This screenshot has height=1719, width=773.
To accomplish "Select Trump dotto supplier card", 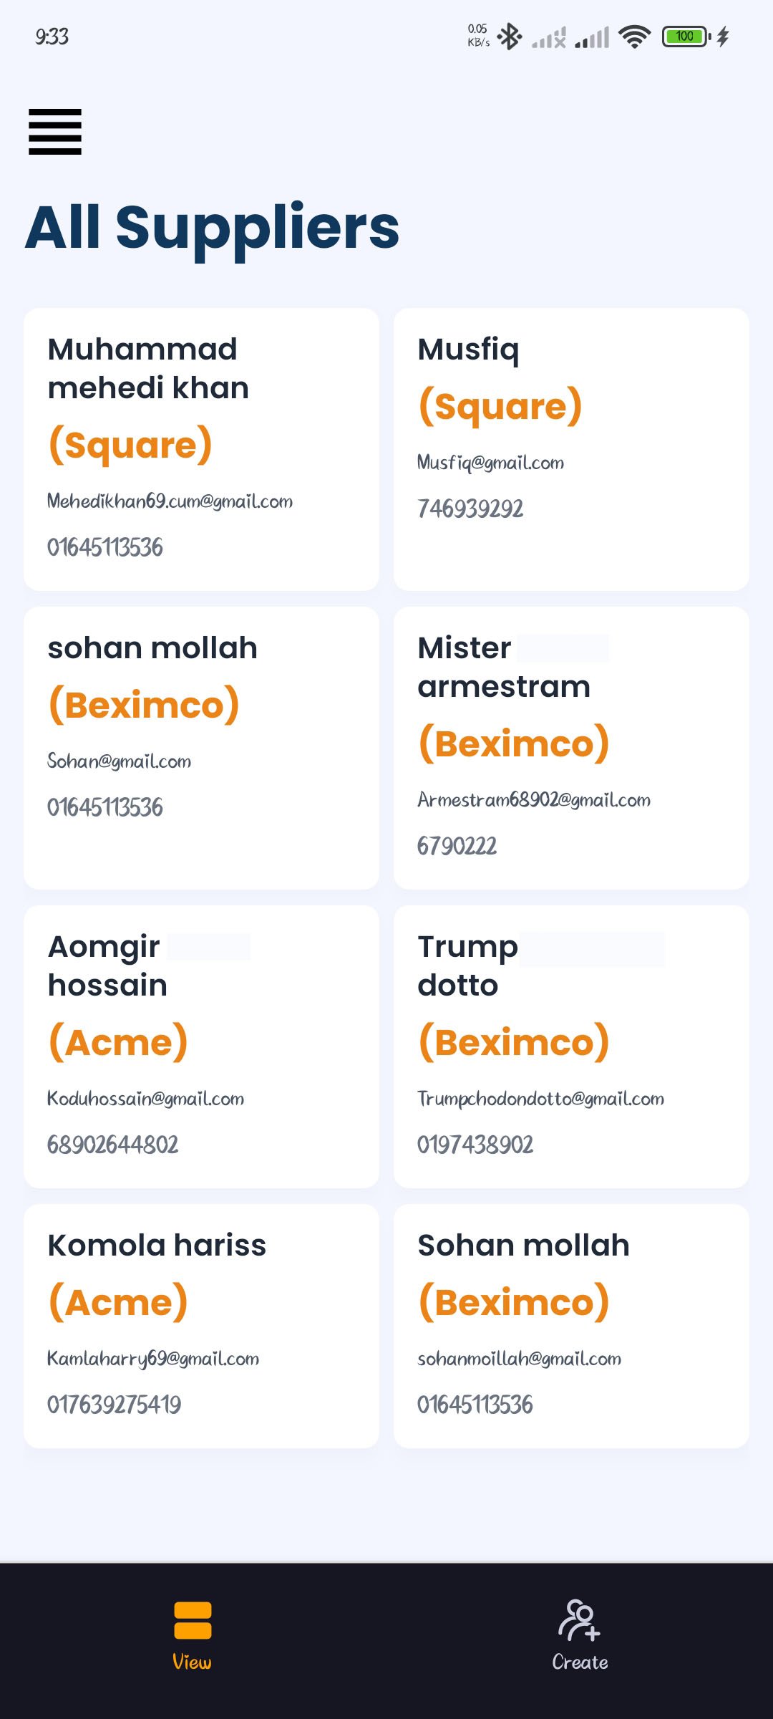I will point(571,1046).
